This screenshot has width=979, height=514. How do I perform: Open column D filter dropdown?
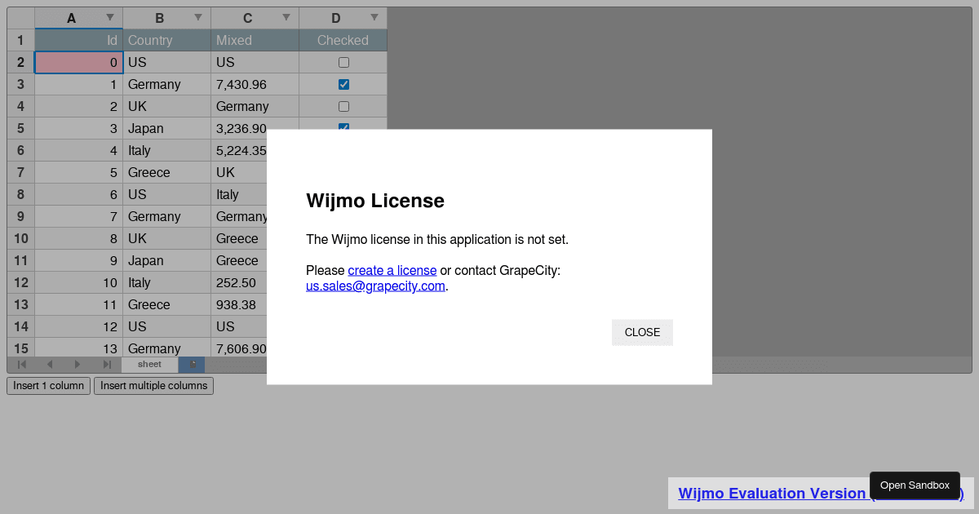374,18
